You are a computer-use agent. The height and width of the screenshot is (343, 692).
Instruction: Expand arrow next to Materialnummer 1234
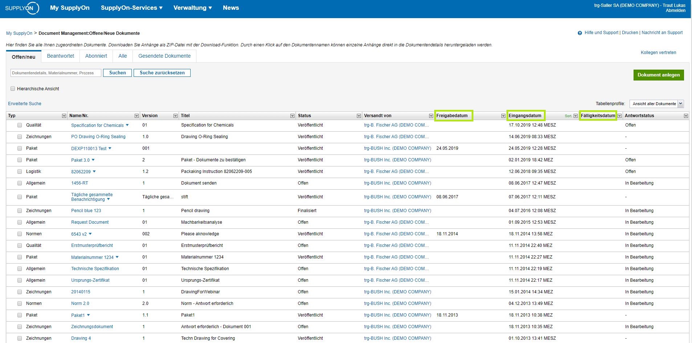click(117, 257)
